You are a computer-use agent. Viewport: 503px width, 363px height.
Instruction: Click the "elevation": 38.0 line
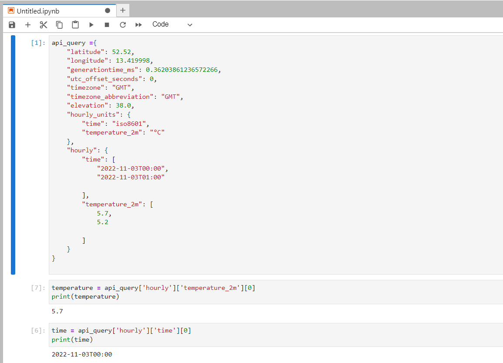[101, 105]
